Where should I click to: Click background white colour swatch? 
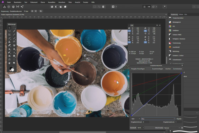tap(13, 70)
